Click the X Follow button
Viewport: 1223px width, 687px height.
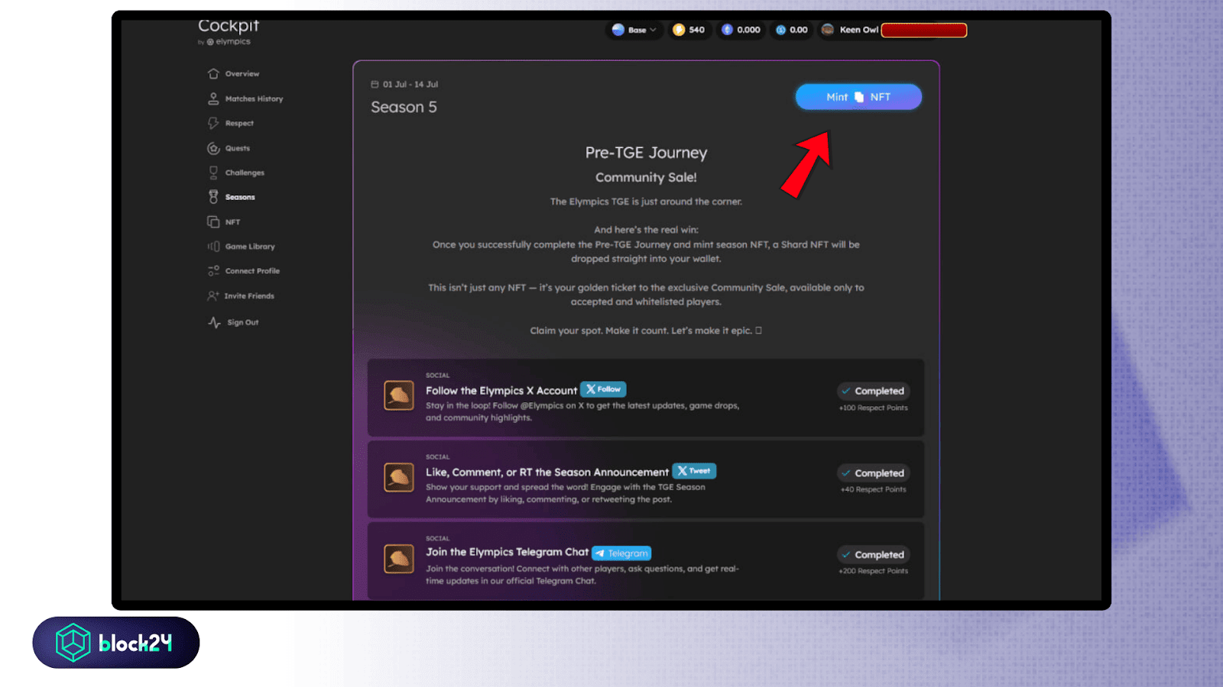603,389
